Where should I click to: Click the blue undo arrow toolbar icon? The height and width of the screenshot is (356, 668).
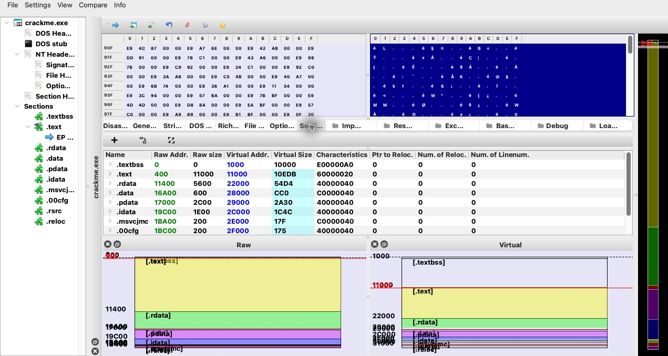pos(169,25)
